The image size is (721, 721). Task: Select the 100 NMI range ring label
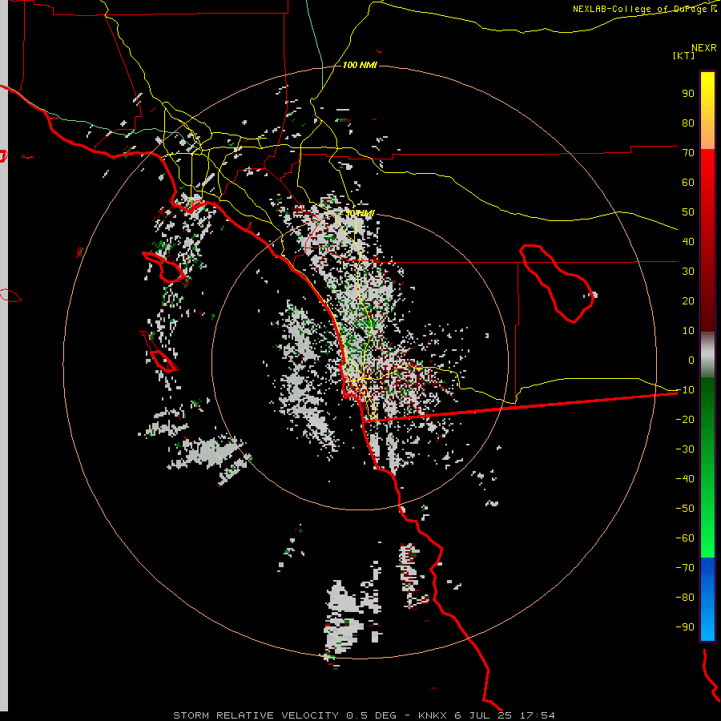coord(360,66)
